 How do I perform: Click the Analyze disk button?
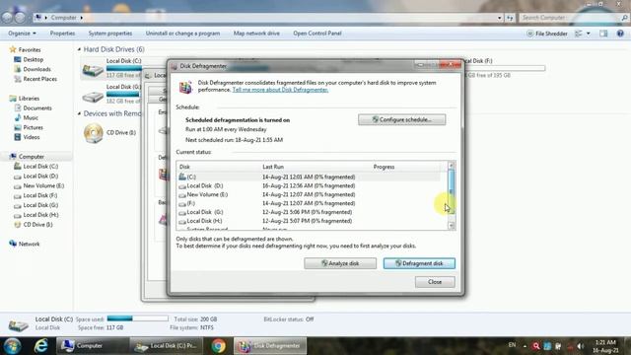[x=340, y=263]
